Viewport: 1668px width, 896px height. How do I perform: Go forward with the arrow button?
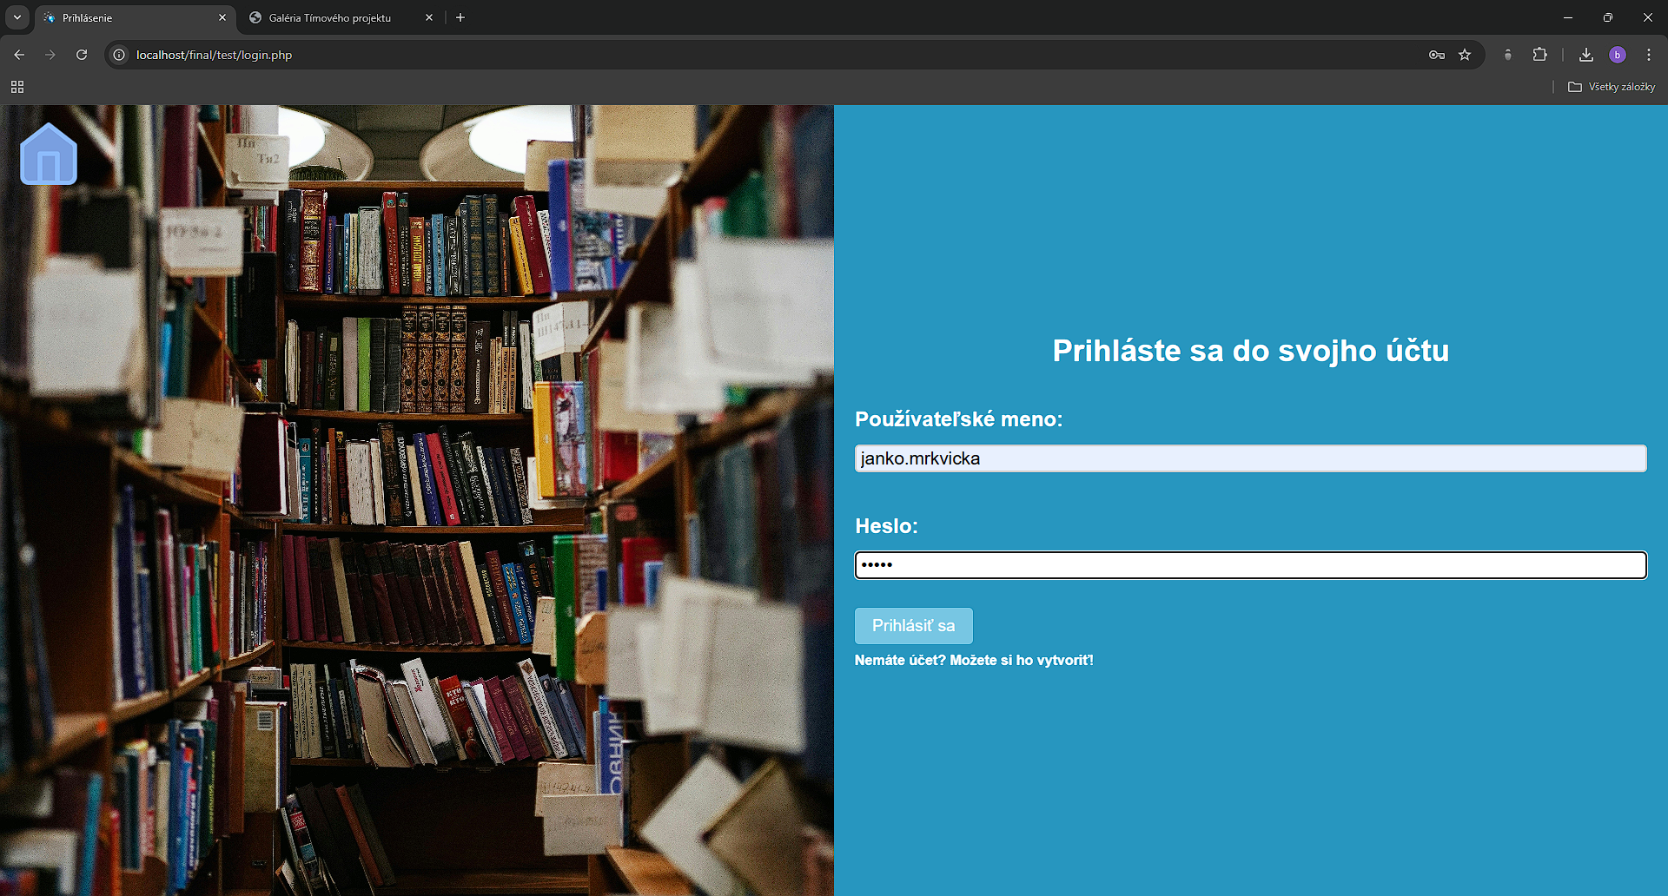[50, 55]
